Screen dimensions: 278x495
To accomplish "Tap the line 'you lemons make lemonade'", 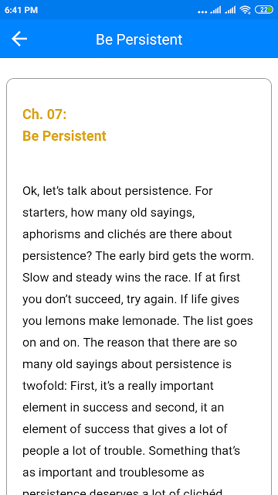I will (x=101, y=321).
